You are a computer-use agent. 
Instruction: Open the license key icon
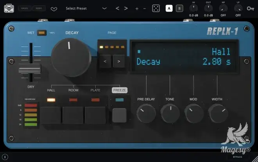click(251, 8)
